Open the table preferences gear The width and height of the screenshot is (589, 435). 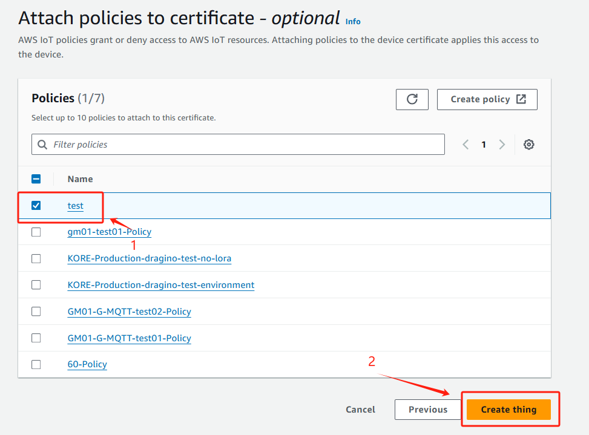(528, 145)
